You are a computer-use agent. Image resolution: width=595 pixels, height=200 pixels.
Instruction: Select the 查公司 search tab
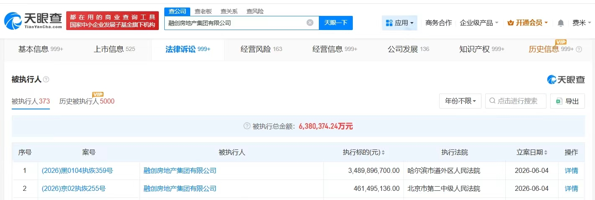177,11
